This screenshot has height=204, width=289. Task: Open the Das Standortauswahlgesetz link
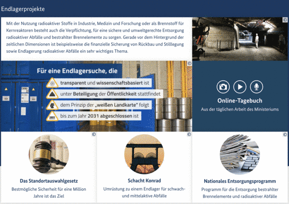(49, 181)
